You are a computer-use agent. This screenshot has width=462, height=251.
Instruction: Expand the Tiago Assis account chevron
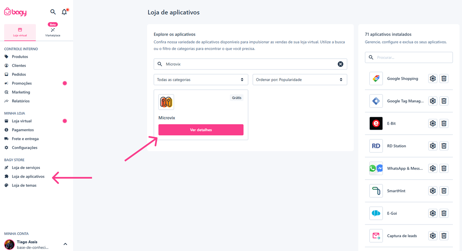[65, 244]
